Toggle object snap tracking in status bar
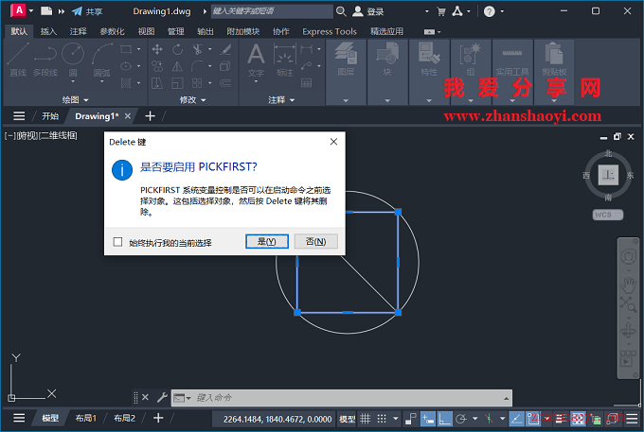Image resolution: width=644 pixels, height=432 pixels. [x=516, y=419]
